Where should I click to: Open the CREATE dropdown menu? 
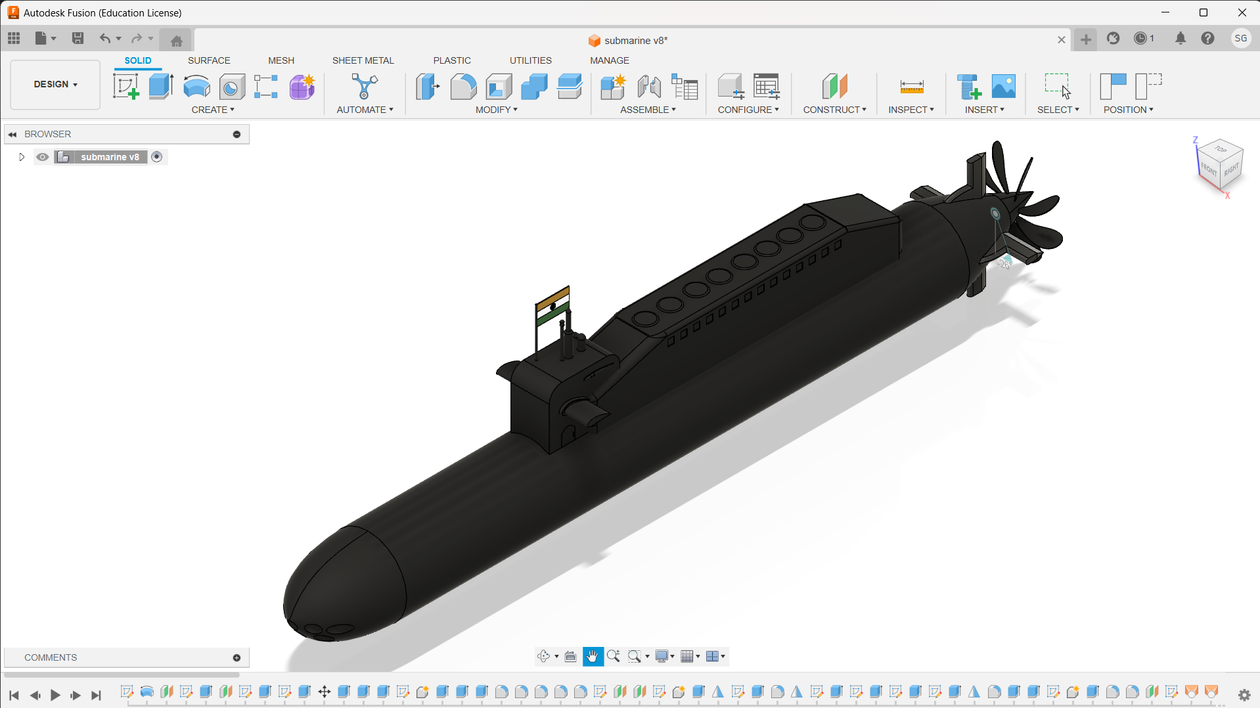(213, 110)
